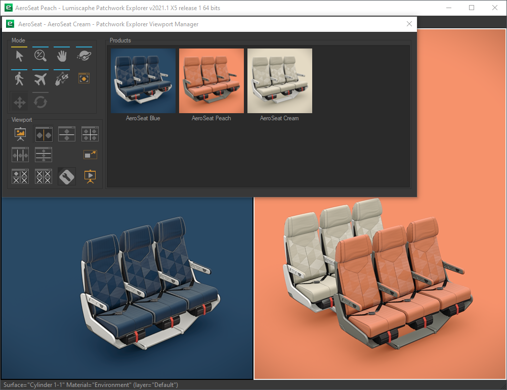
Task: Enable walking person navigation mode
Action: 20,79
